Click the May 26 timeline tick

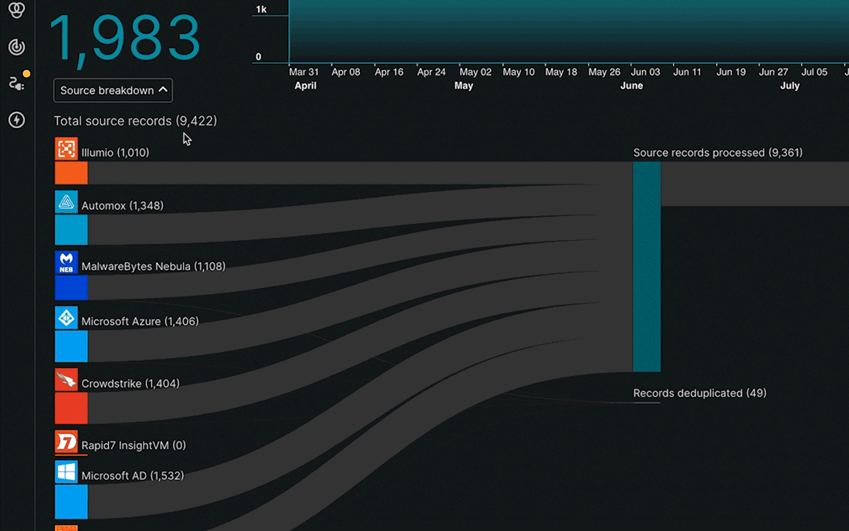click(604, 72)
